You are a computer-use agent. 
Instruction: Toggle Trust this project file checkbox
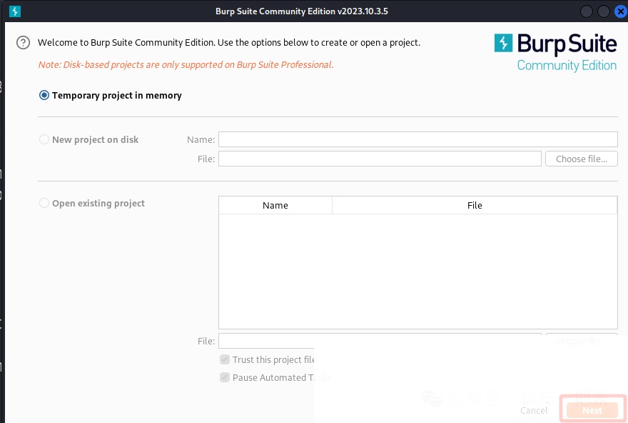tap(225, 359)
